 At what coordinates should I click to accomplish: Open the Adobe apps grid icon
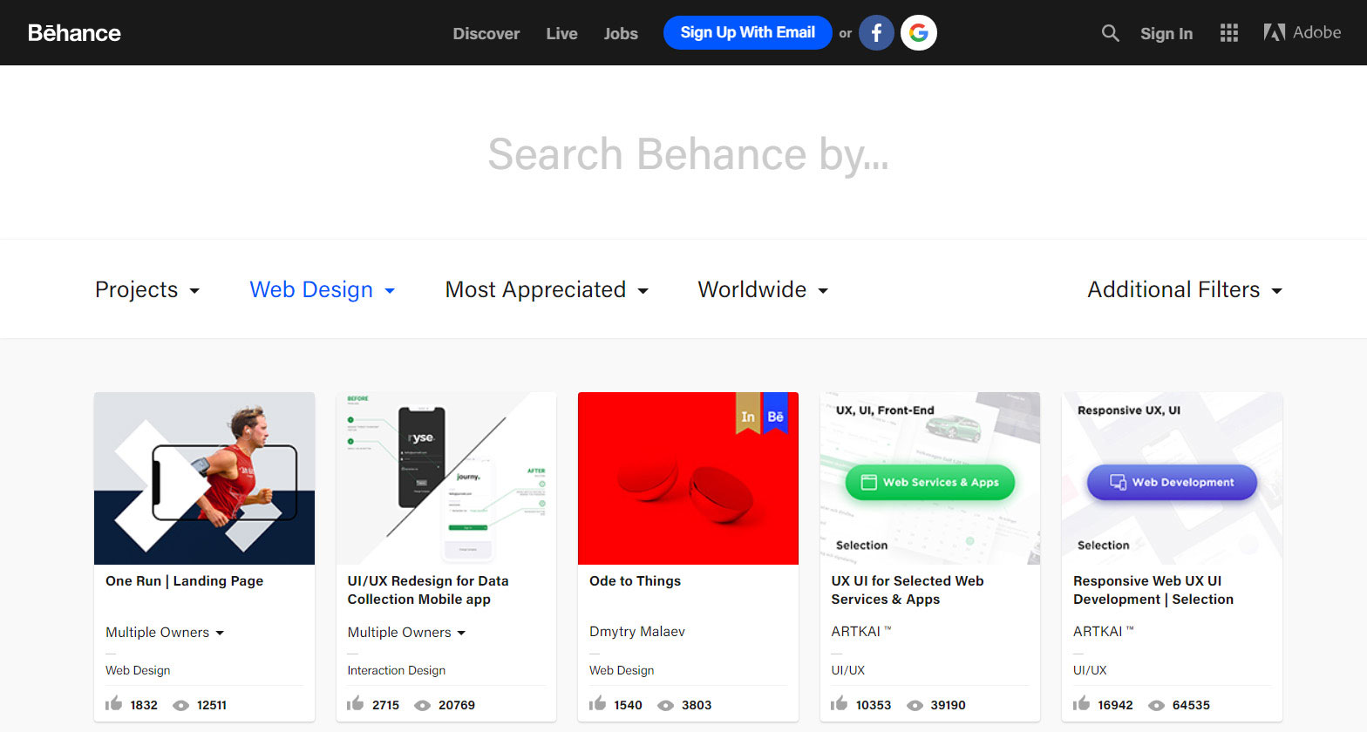click(1229, 33)
